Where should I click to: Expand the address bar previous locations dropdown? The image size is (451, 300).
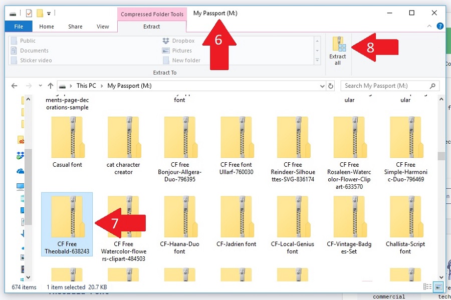click(x=321, y=86)
